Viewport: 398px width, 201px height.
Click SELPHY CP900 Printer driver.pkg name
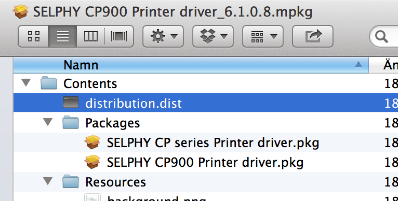205,163
